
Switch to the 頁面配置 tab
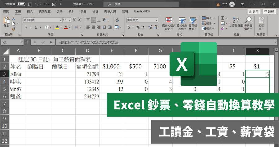pos(45,11)
